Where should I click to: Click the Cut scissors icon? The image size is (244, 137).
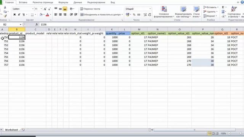(5, 8)
